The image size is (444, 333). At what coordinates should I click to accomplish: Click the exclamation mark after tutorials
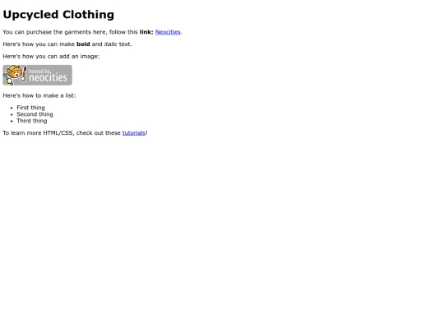coord(146,133)
